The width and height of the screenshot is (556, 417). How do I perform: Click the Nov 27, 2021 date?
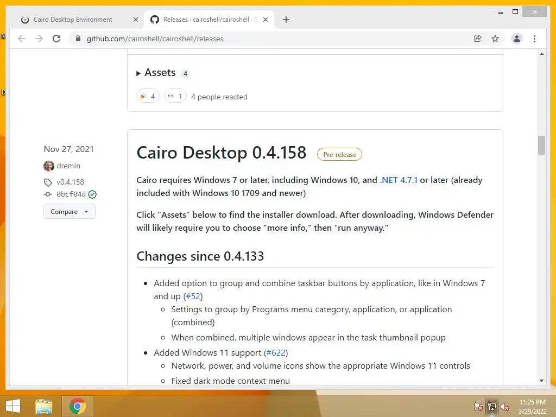tap(68, 149)
